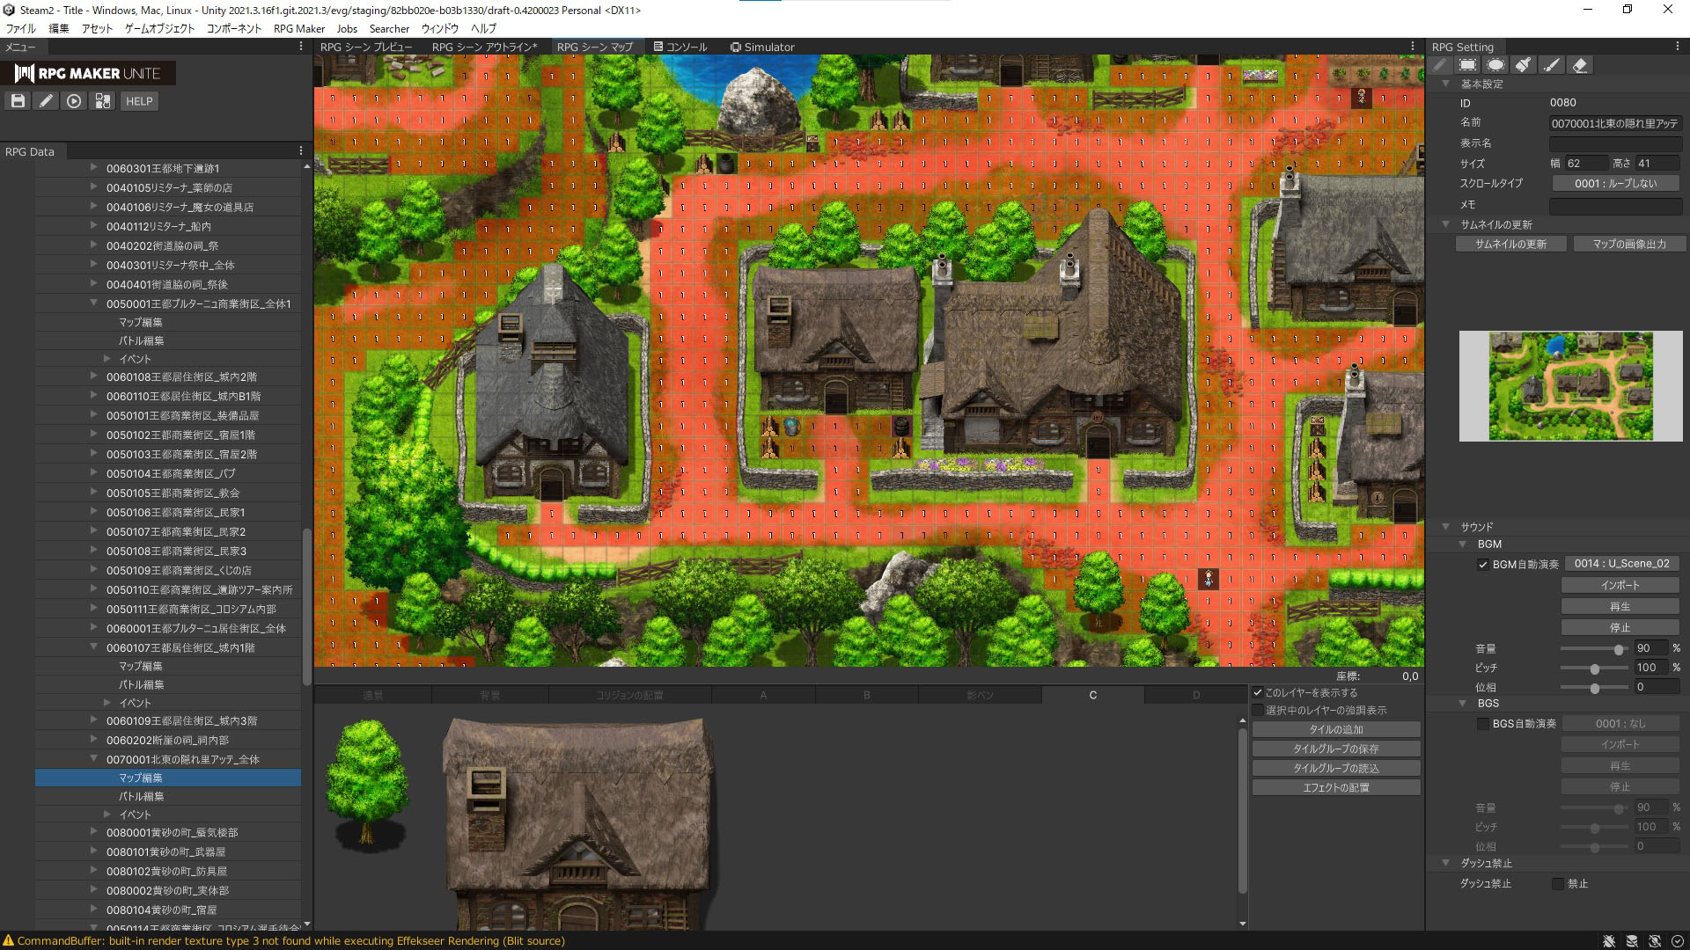Open the puzzle-piece add-on icon
The height and width of the screenshot is (950, 1690).
103,101
